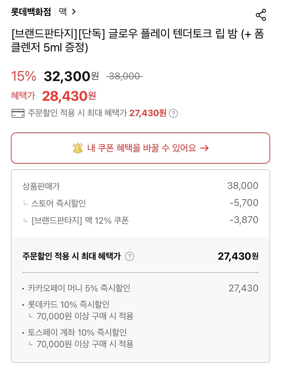This screenshot has height=370, width=281.
Task: Click the credit card icon
Action: [x=18, y=113]
